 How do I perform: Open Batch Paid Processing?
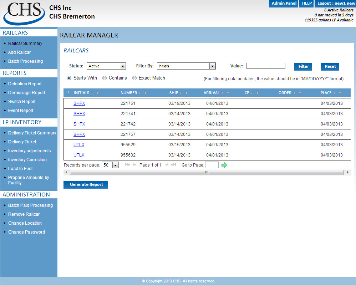(x=31, y=205)
